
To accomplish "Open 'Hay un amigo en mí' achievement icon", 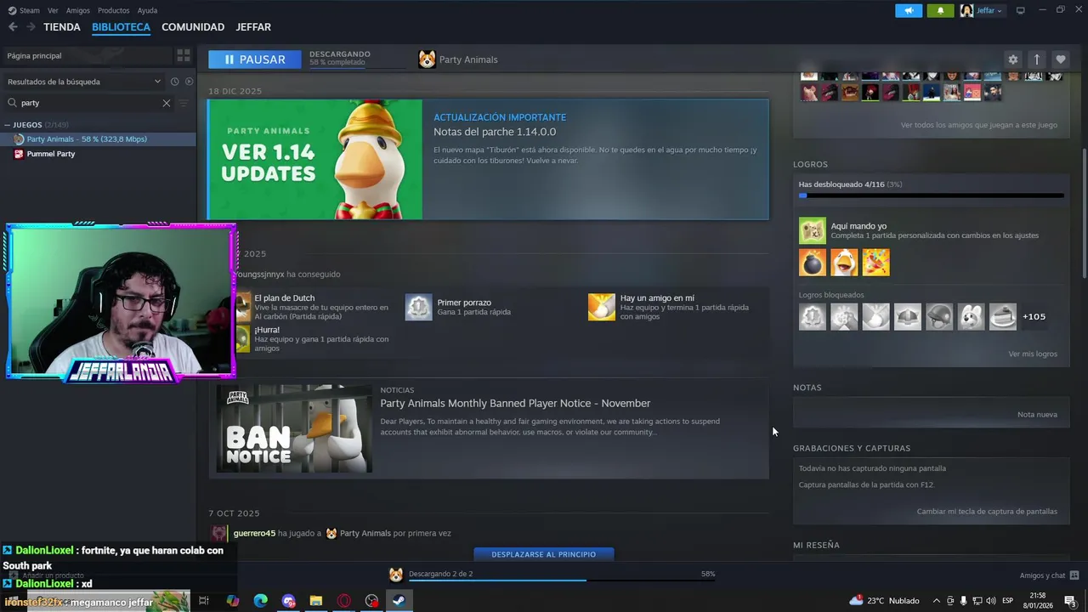I will pos(601,307).
